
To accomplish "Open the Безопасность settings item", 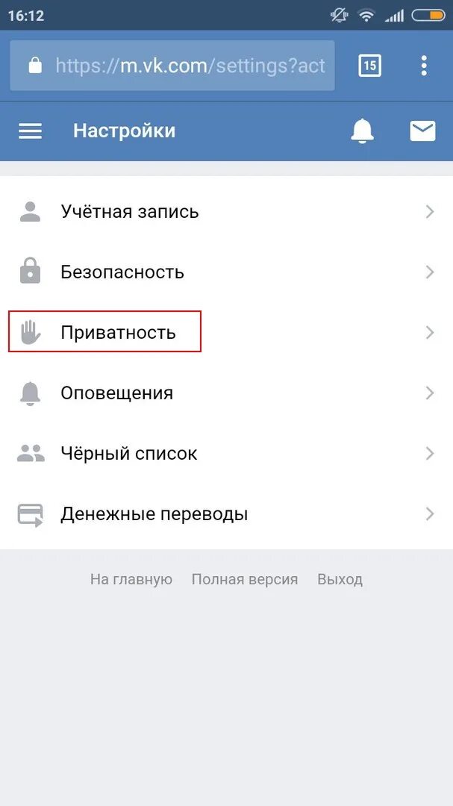I will 226,272.
